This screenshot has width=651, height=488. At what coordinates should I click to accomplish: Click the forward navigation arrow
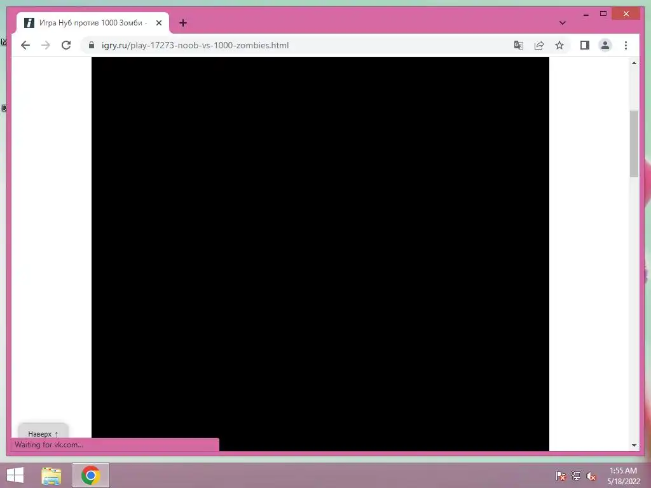(x=46, y=45)
